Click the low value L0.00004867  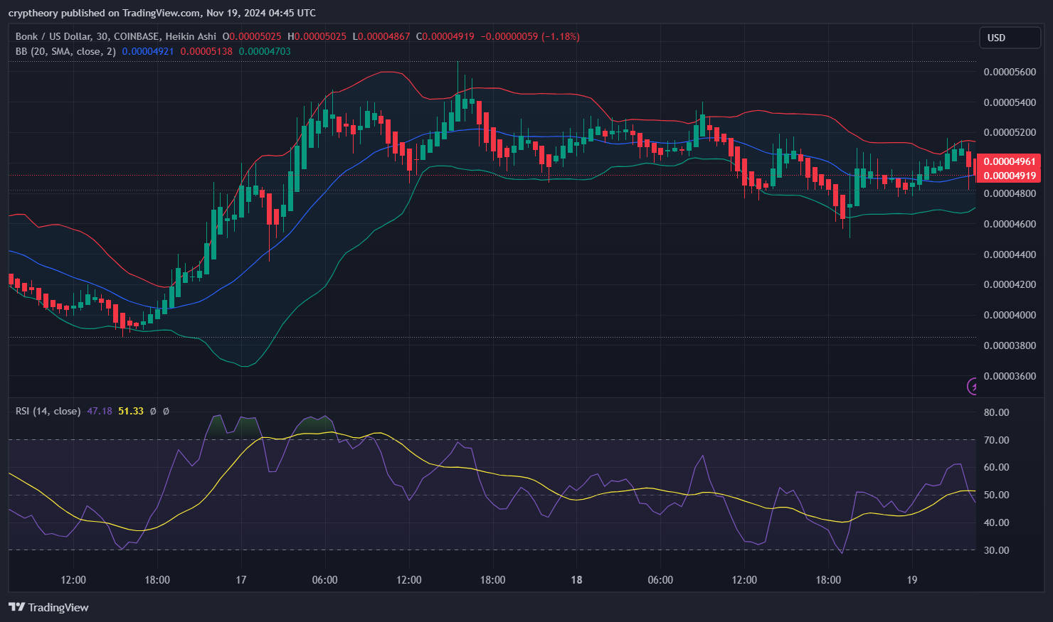coord(381,36)
